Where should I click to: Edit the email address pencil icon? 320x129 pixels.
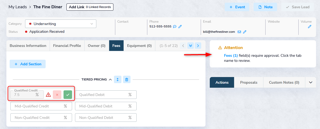244,32
